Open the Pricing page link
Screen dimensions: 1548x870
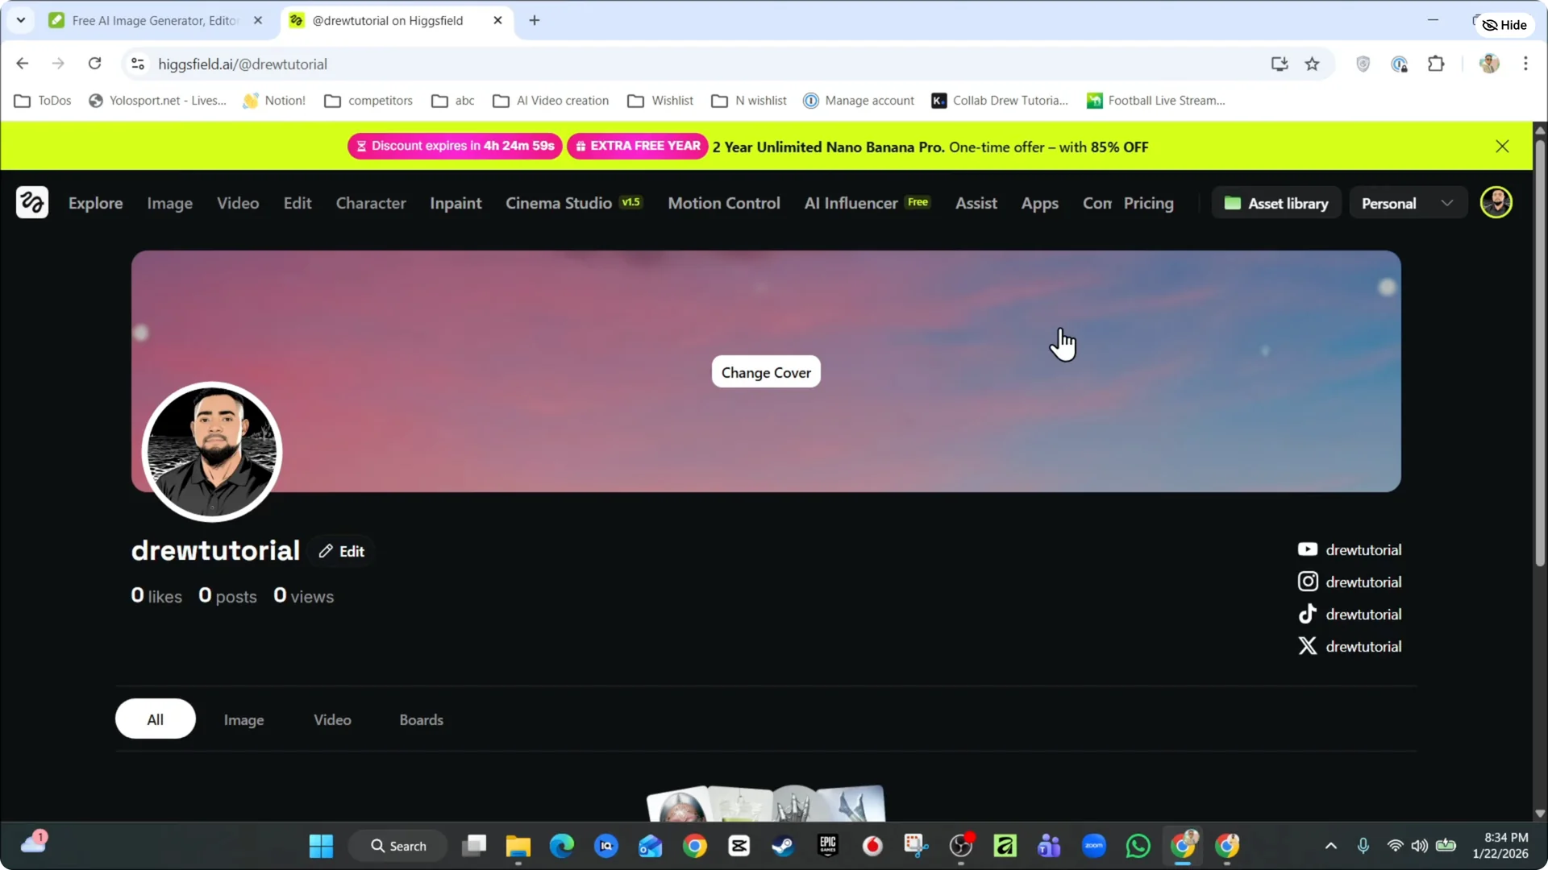(1148, 203)
